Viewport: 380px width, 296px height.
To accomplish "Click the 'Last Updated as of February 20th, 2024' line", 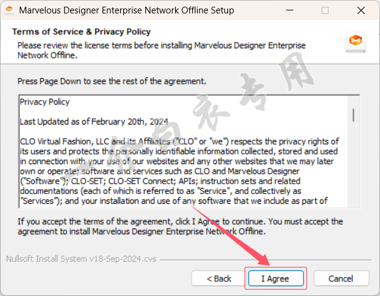I will point(94,121).
